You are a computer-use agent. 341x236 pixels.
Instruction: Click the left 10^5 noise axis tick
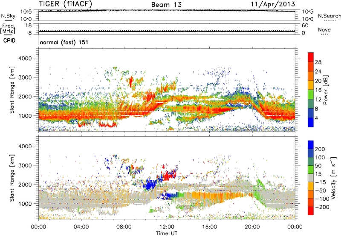[26, 12]
